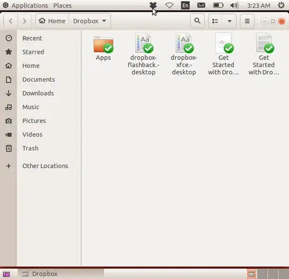Click the plus icon beside Other Locations

click(x=9, y=166)
